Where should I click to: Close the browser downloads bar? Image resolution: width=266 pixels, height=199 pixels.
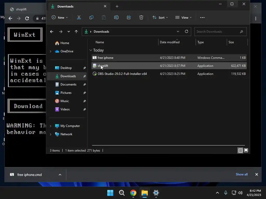pyautogui.click(x=256, y=174)
